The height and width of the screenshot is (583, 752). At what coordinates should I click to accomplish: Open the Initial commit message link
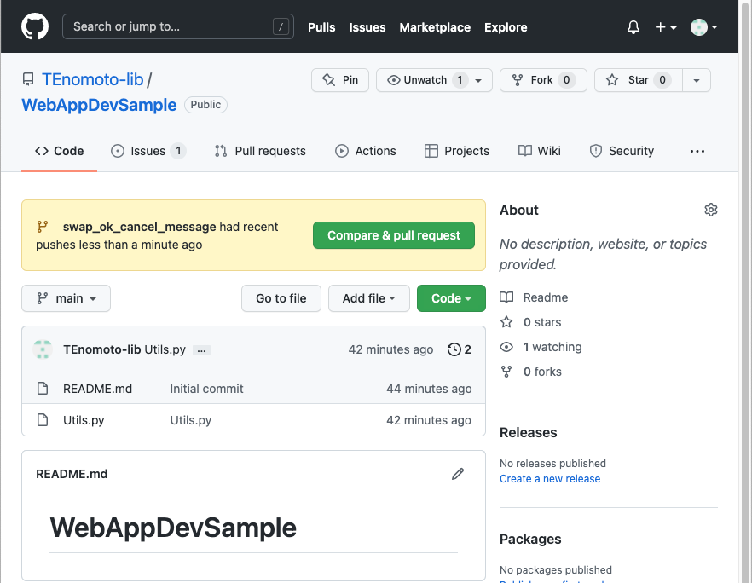coord(206,389)
